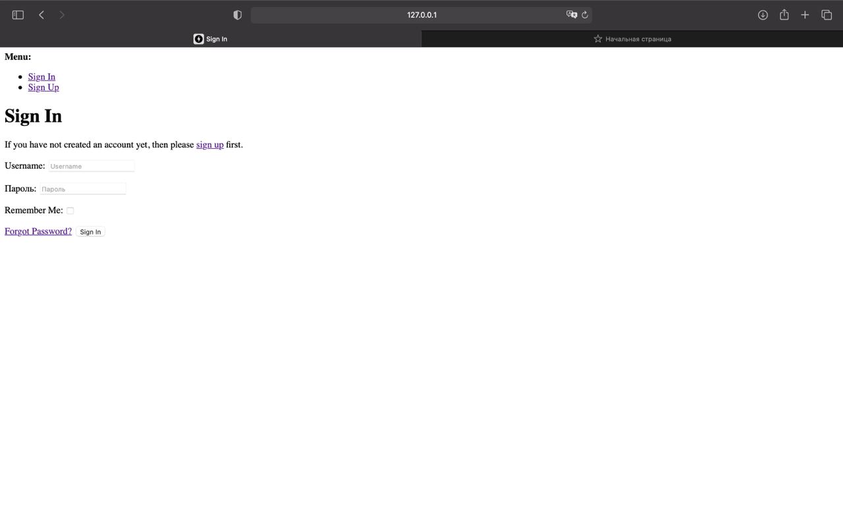Viewport: 843px width, 527px height.
Task: Focus the Пароль password field
Action: click(x=83, y=189)
